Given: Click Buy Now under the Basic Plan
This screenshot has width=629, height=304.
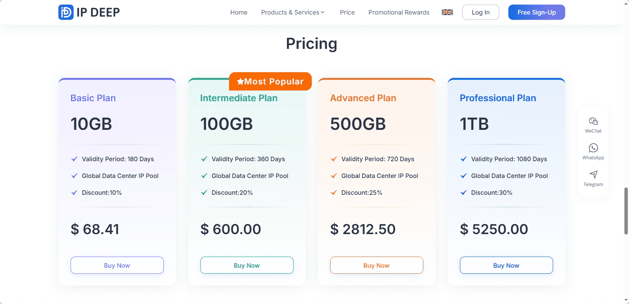Looking at the screenshot, I should (x=117, y=265).
